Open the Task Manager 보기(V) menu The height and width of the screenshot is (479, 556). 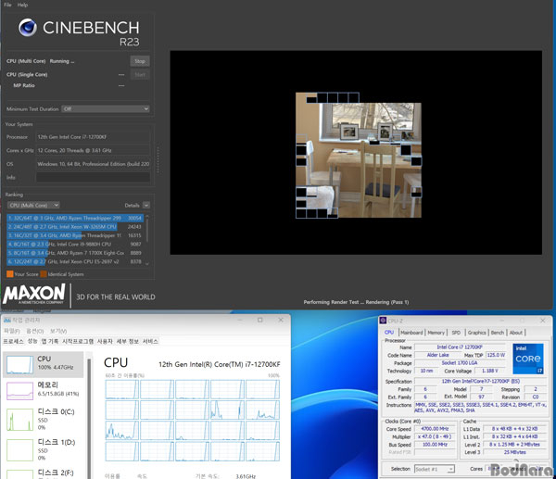tap(58, 331)
